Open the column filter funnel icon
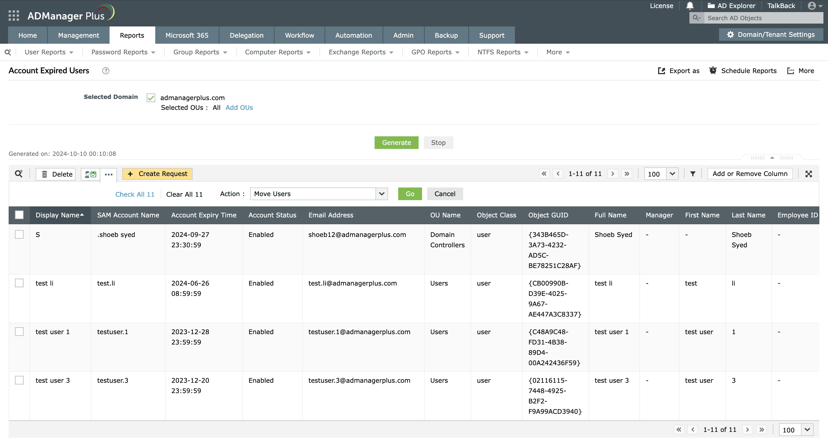The height and width of the screenshot is (448, 828). tap(692, 174)
